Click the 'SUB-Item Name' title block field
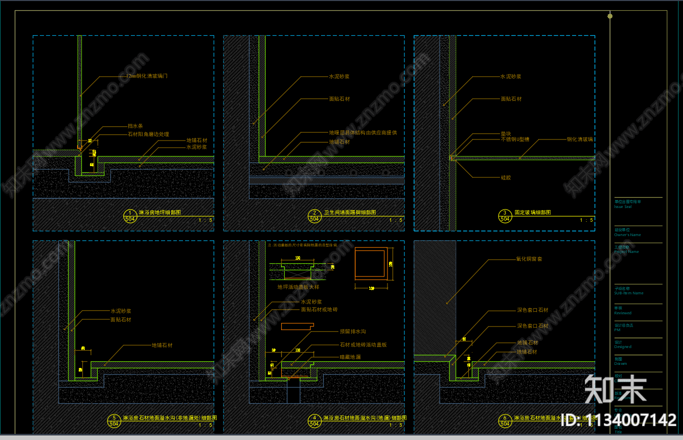The height and width of the screenshot is (440, 683). pos(629,293)
